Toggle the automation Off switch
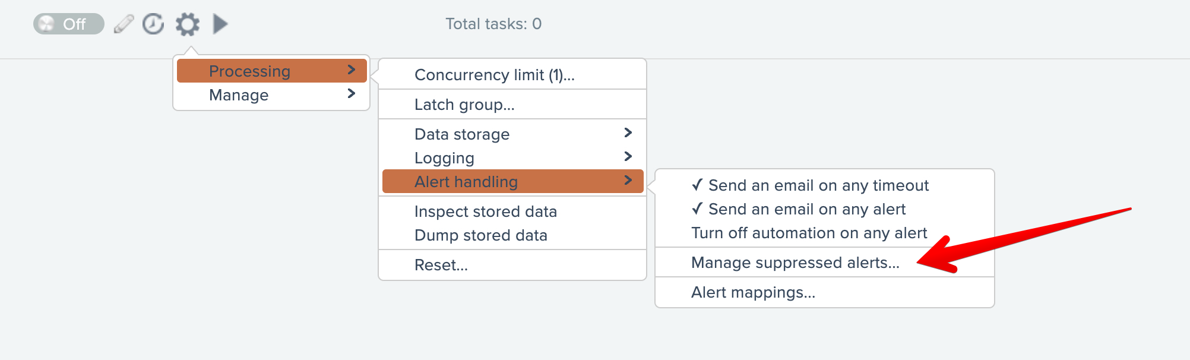Screen dimensions: 1190x360 [x=68, y=24]
